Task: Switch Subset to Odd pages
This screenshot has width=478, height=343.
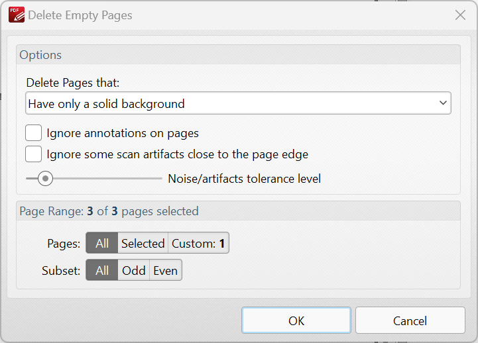Action: click(133, 270)
